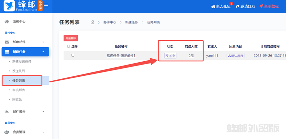Open the gift icon for 新人礼包
This screenshot has height=139, width=286.
213,6
